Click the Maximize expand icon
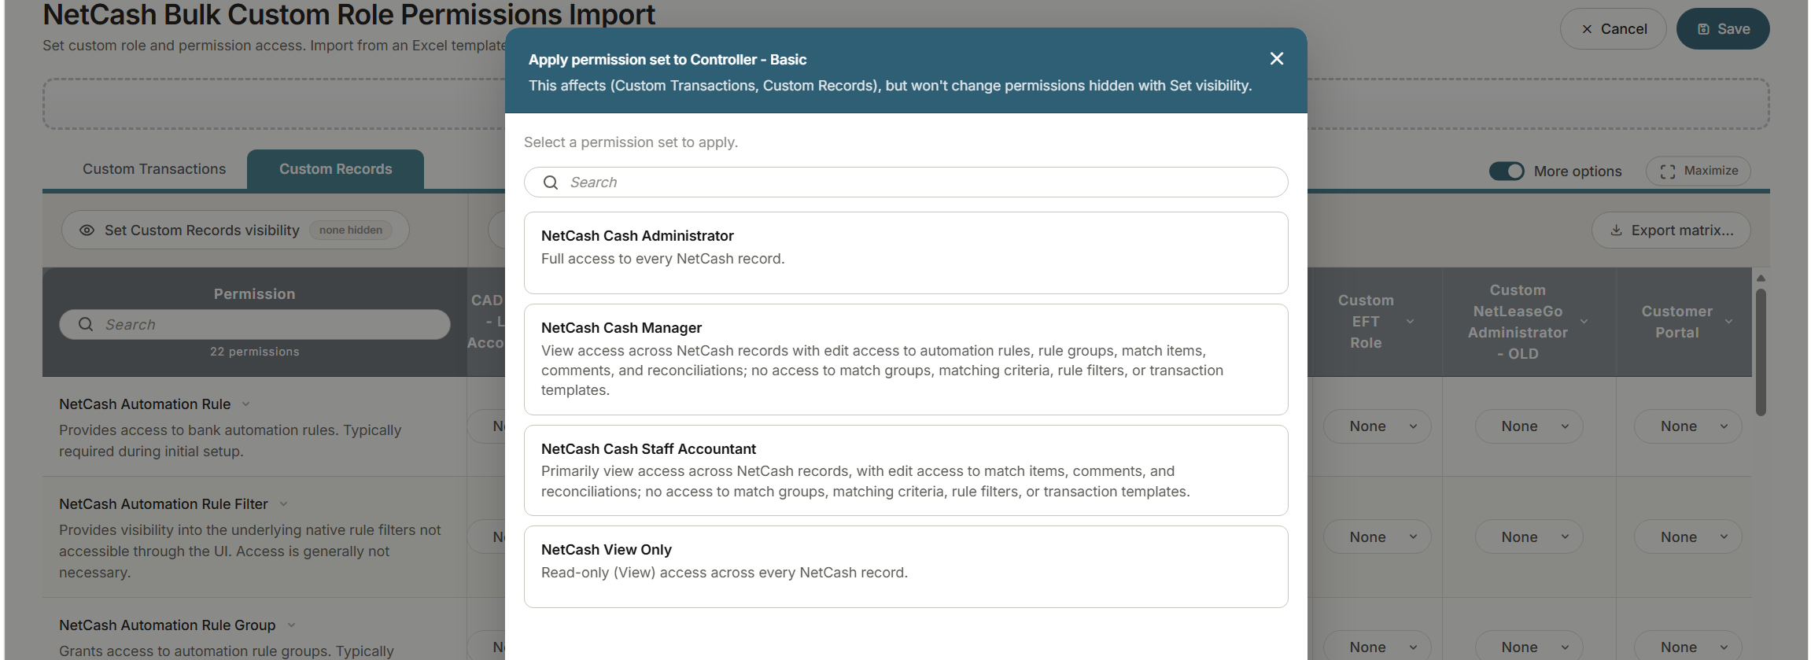The image size is (1811, 660). point(1667,171)
